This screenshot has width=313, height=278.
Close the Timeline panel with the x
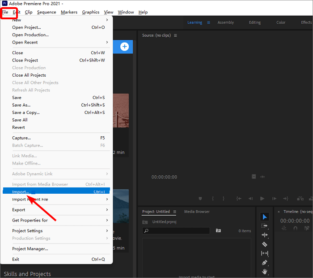279,212
